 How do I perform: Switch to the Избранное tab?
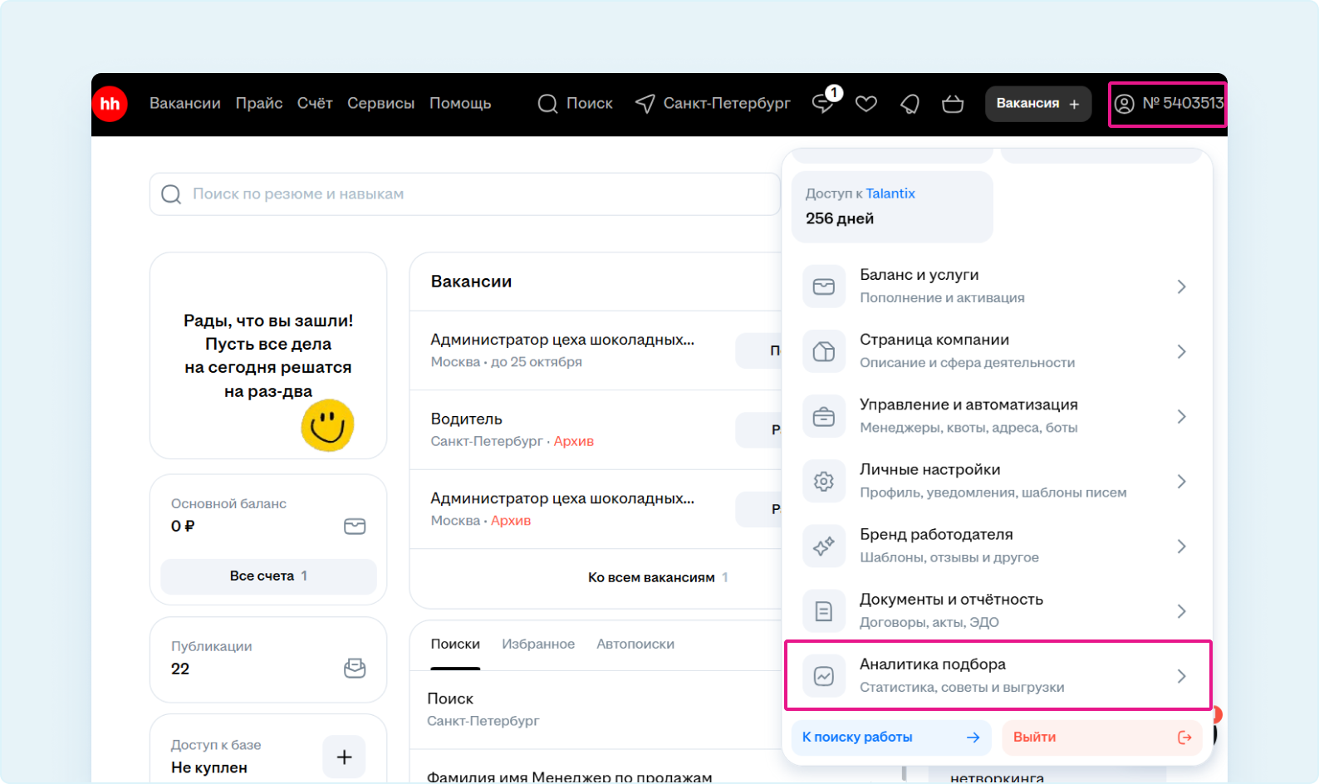coord(538,644)
